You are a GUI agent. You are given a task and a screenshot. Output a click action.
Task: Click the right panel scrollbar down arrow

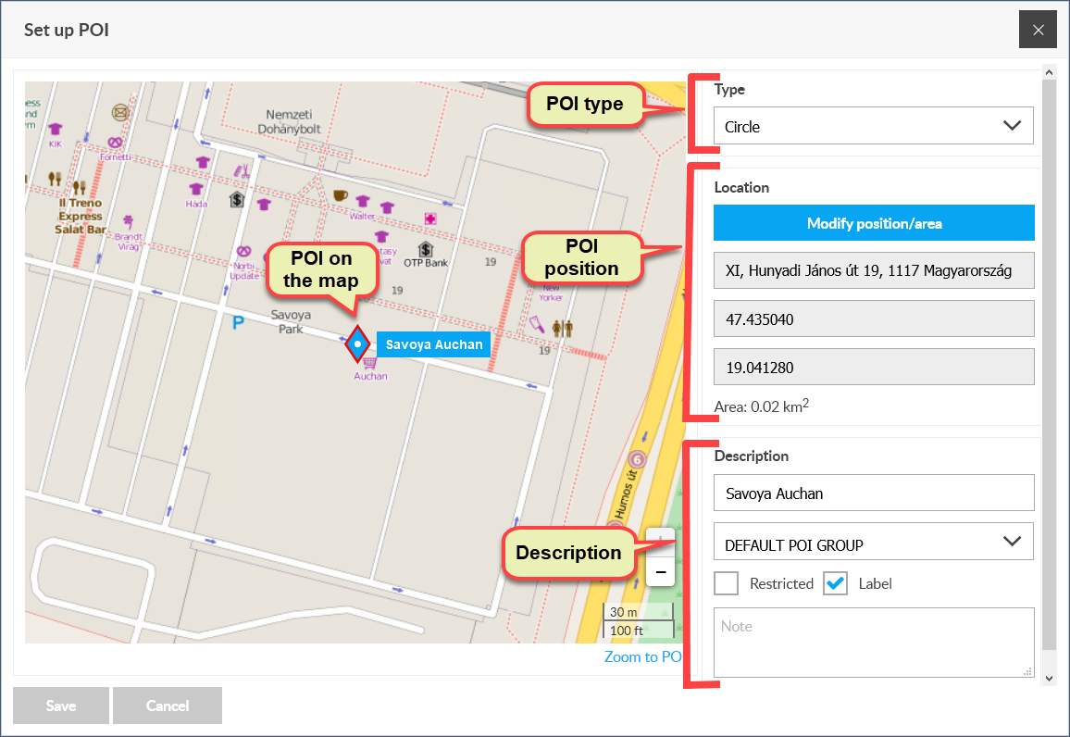[x=1050, y=679]
